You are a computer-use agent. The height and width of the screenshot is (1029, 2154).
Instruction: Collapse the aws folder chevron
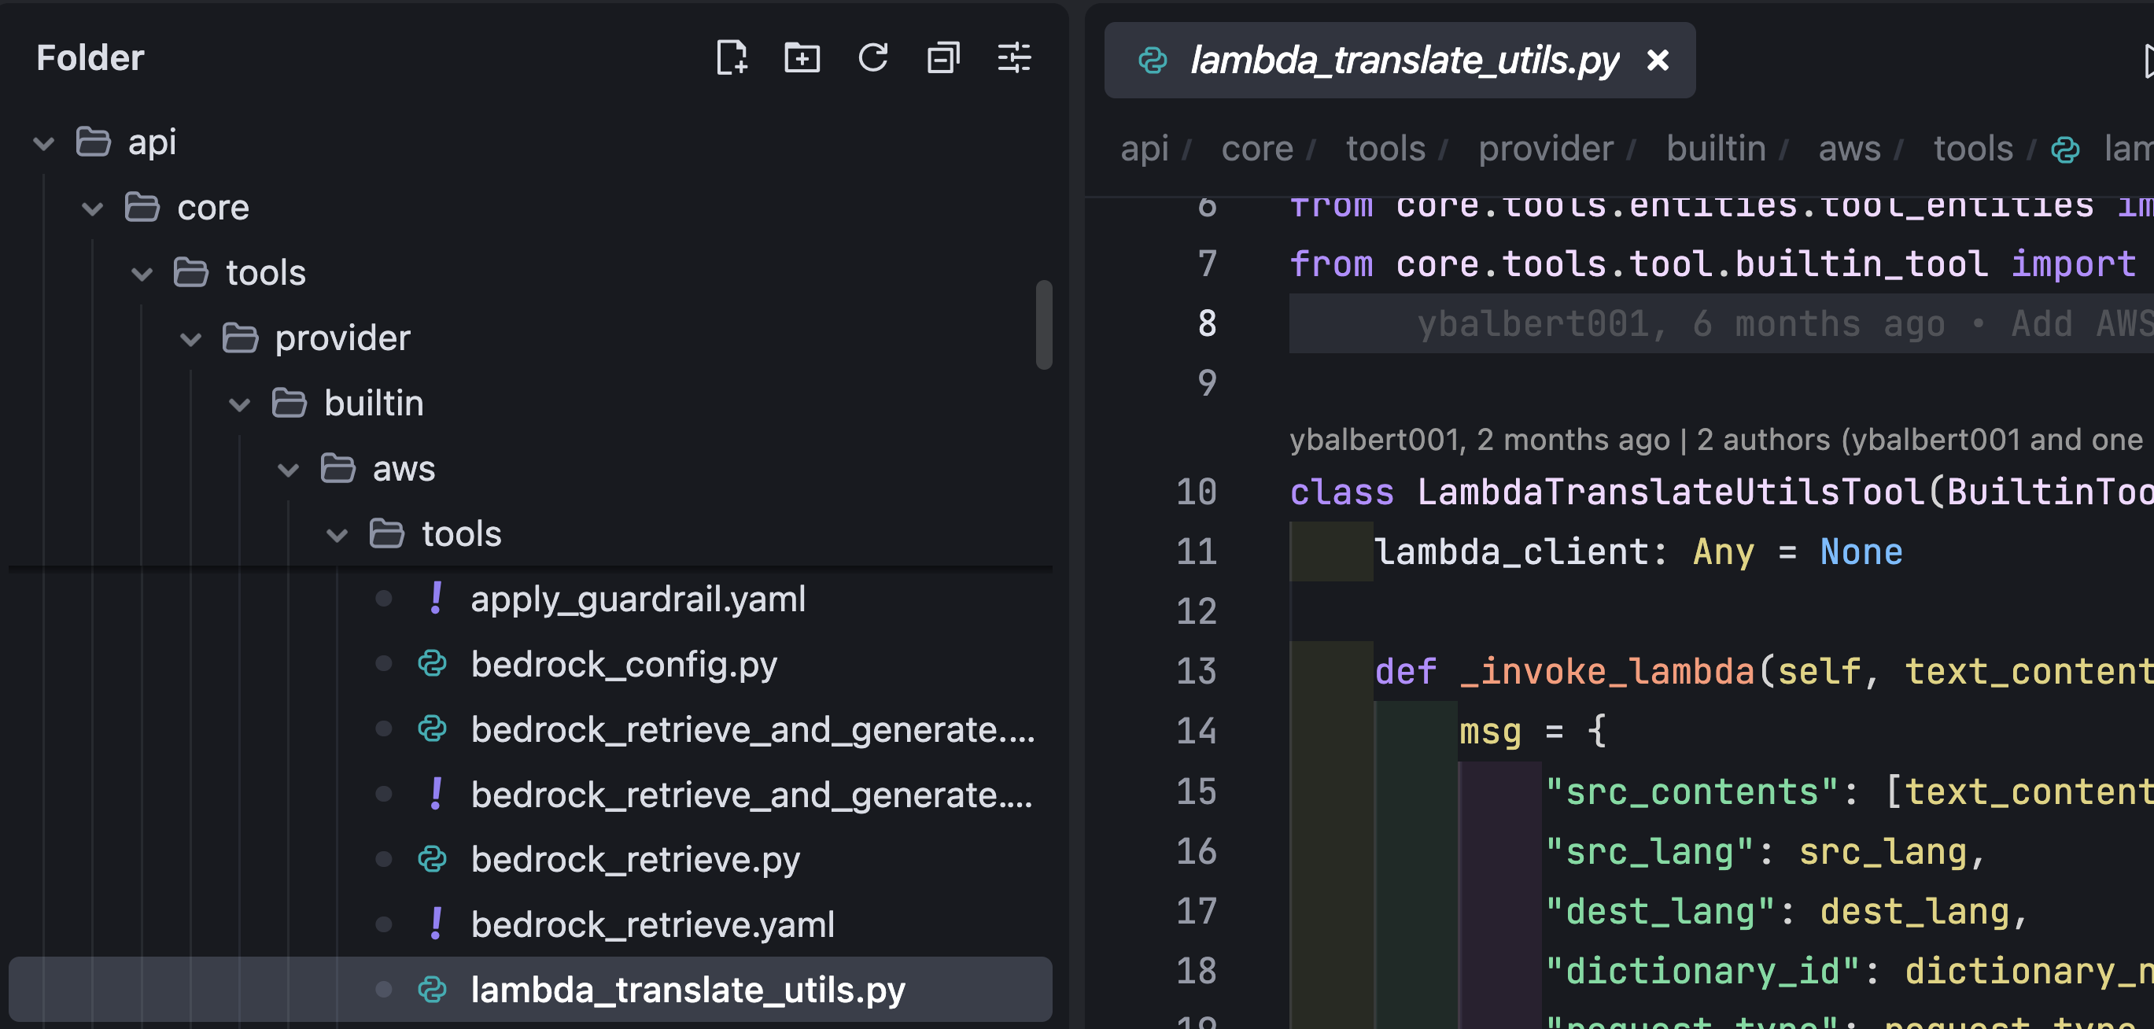click(289, 469)
